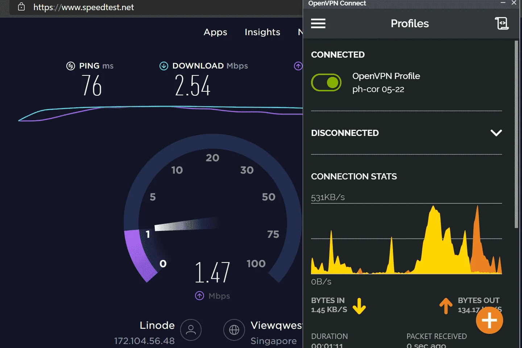Click the 2.54 download speed value

(x=192, y=86)
